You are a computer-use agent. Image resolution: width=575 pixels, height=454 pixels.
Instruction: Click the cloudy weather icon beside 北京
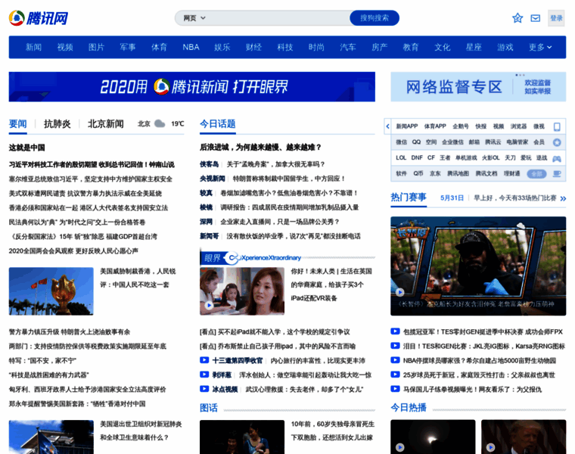click(x=160, y=123)
